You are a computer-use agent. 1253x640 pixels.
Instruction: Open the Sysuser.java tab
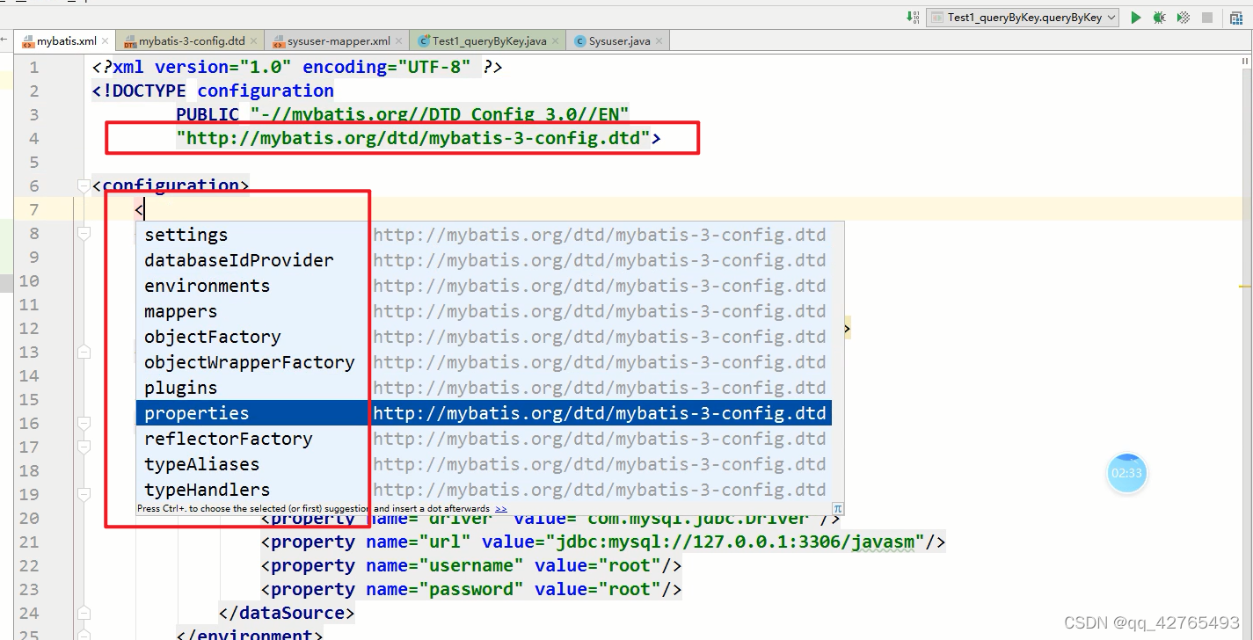tap(619, 41)
